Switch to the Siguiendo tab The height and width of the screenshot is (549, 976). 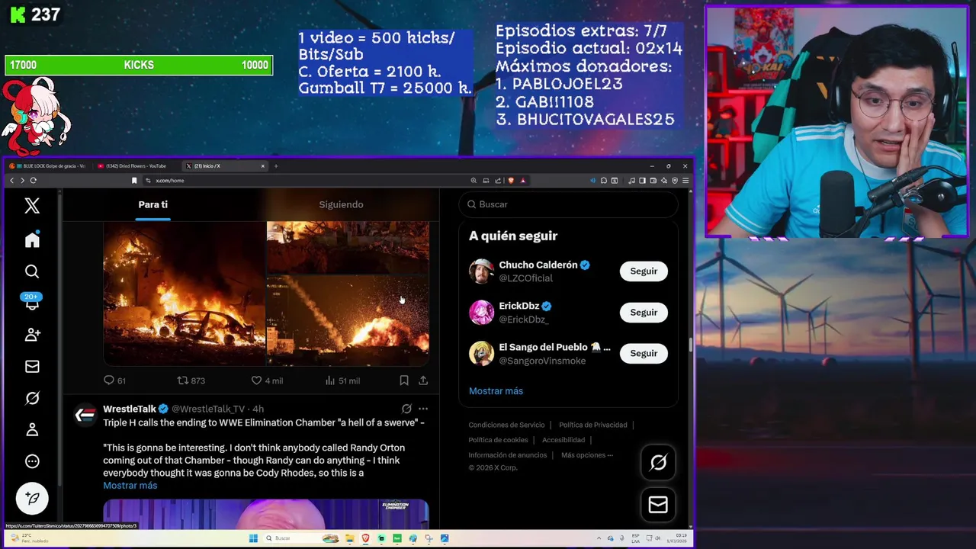(x=341, y=204)
